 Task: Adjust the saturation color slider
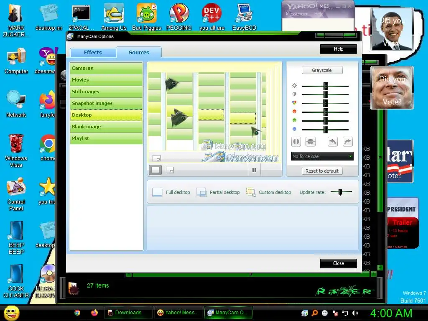pos(325,103)
